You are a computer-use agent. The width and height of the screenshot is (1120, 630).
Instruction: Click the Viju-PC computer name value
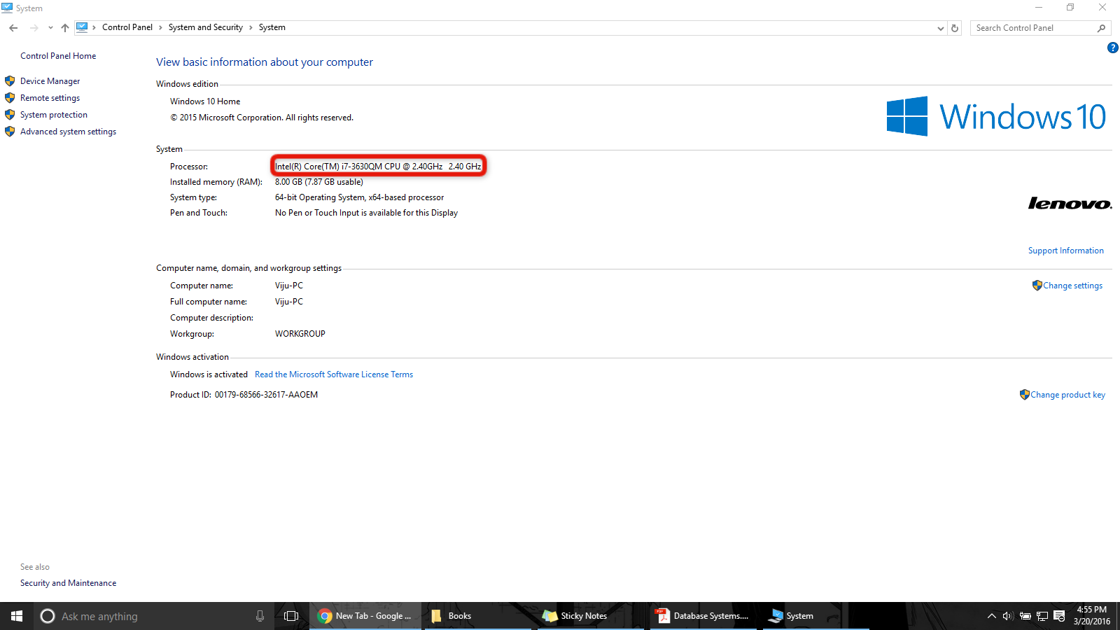289,286
